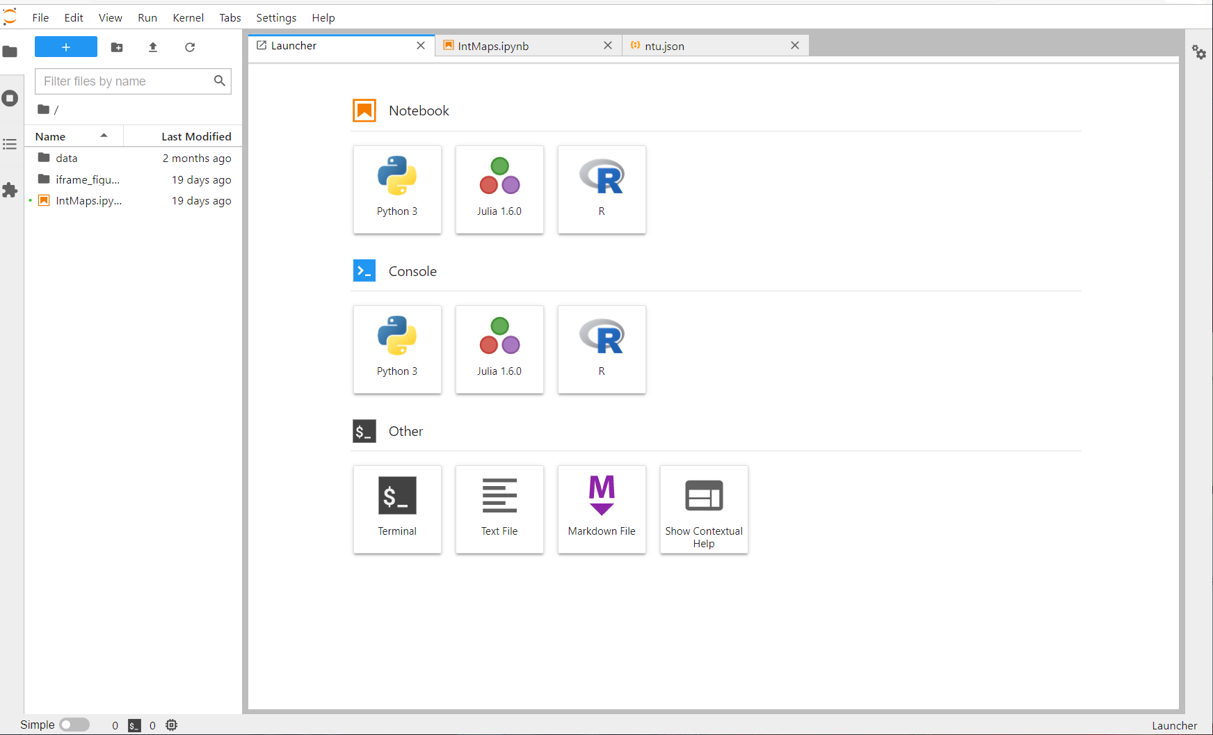This screenshot has height=735, width=1213.
Task: Open the File menu
Action: point(40,17)
